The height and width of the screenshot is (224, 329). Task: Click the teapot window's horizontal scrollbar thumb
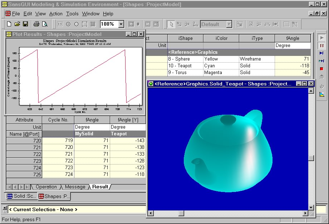click(181, 213)
